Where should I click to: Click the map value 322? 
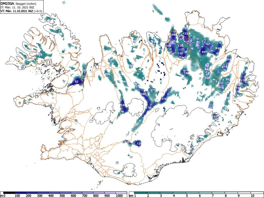221,87
